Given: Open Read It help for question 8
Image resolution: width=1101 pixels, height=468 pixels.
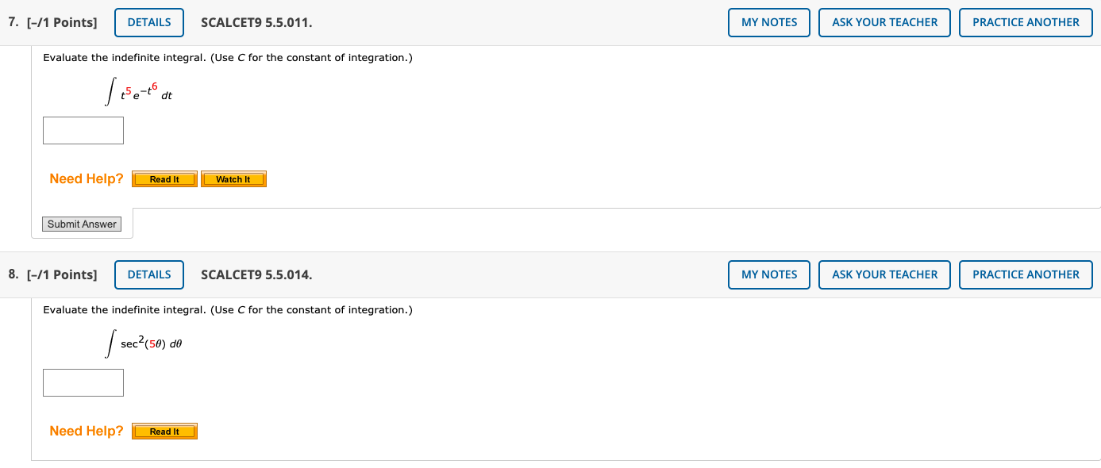Looking at the screenshot, I should pos(164,432).
